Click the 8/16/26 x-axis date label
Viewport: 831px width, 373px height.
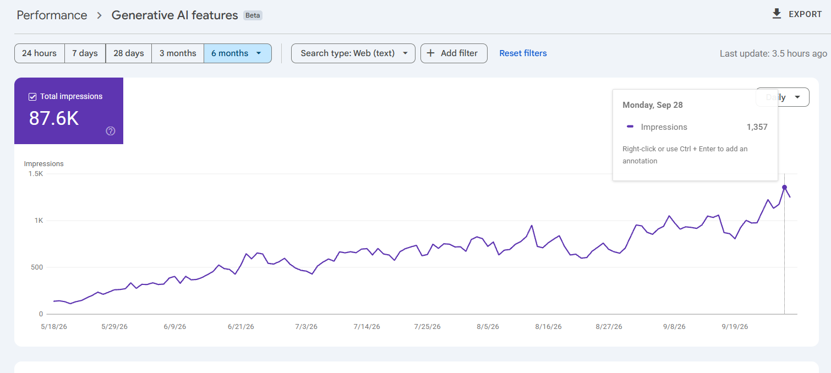[548, 327]
